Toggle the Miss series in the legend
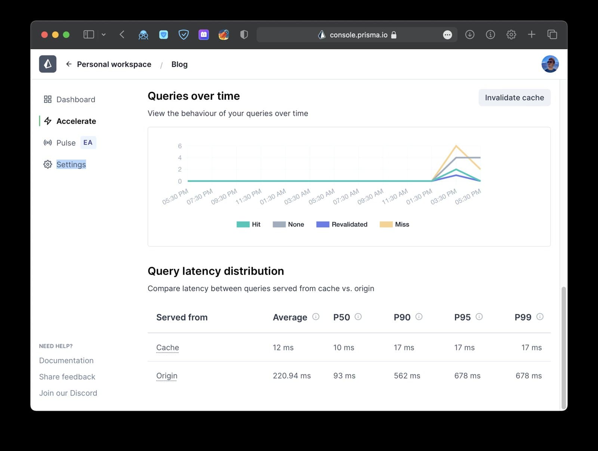Image resolution: width=598 pixels, height=451 pixels. point(394,224)
